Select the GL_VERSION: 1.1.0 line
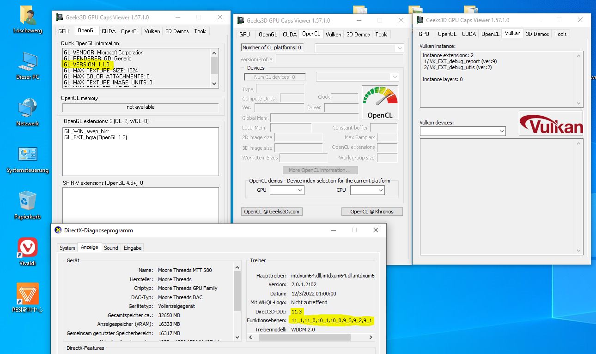Screen dimensions: 596x354 (x=87, y=65)
